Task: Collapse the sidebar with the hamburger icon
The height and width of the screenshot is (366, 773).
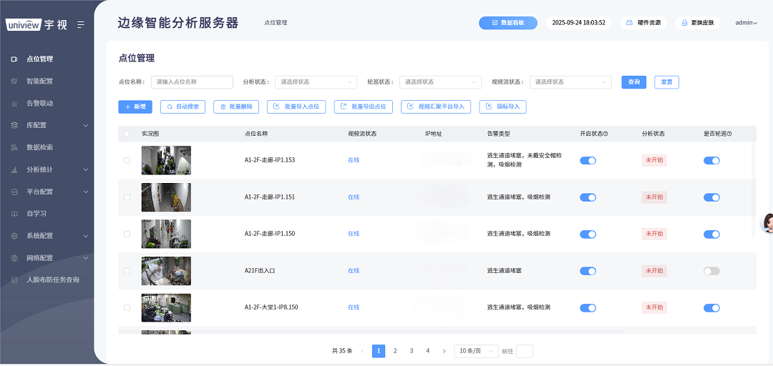Action: (x=81, y=24)
